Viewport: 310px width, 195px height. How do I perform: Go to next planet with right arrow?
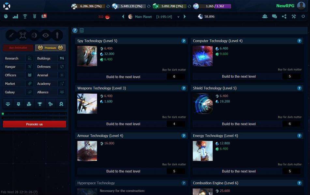pyautogui.click(x=185, y=17)
